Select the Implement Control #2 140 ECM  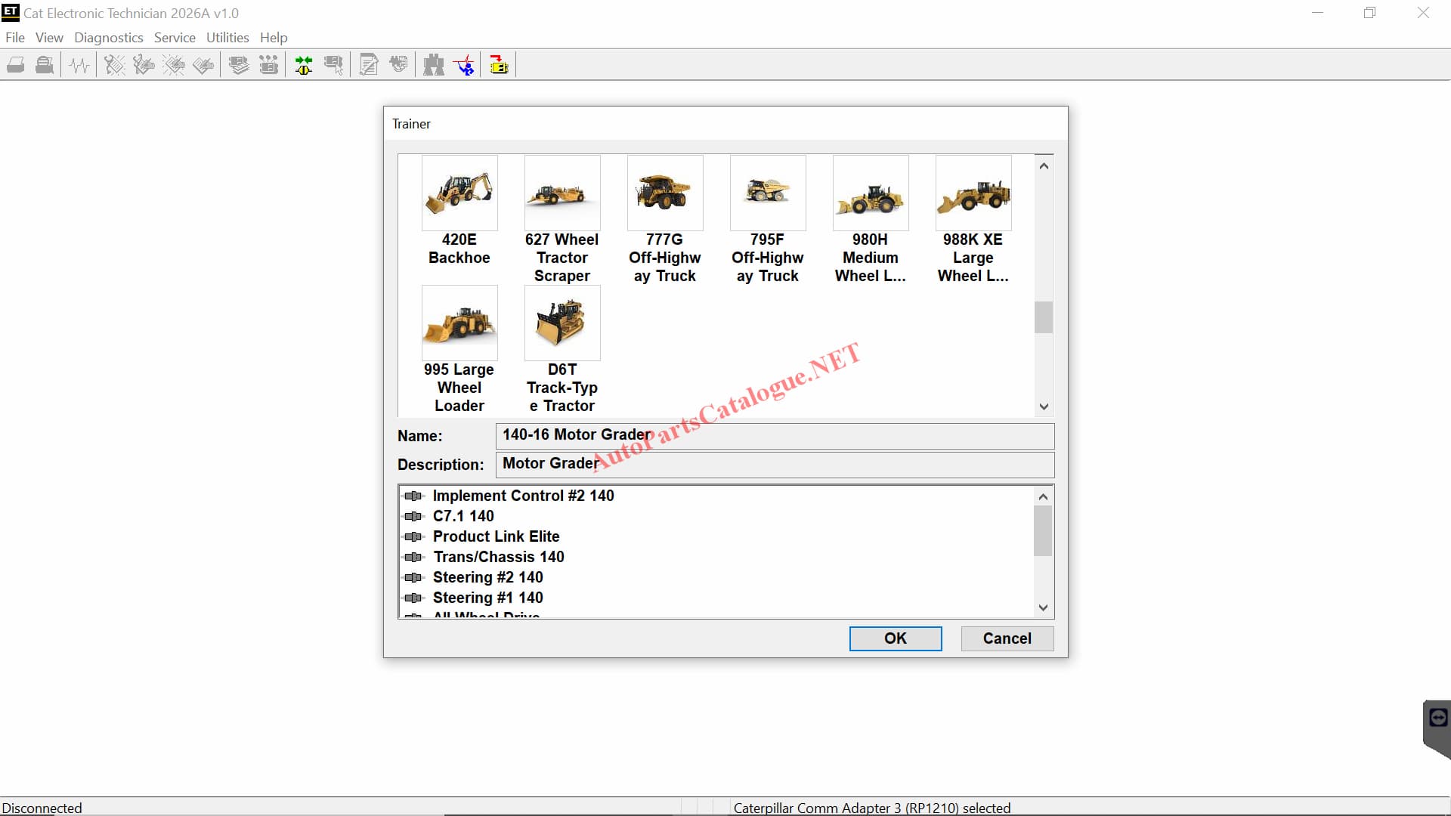[523, 496]
